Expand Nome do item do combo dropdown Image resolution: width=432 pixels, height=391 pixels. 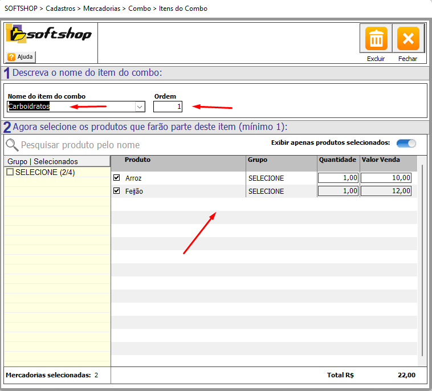139,107
